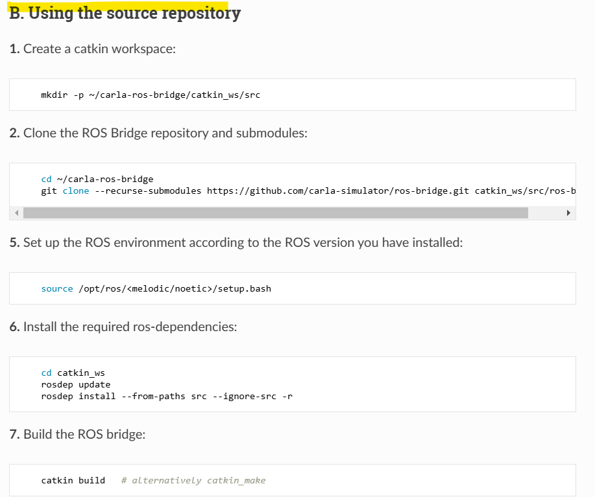The image size is (595, 497).
Task: Click the 'B. Using the source repository' heading
Action: [x=125, y=13]
